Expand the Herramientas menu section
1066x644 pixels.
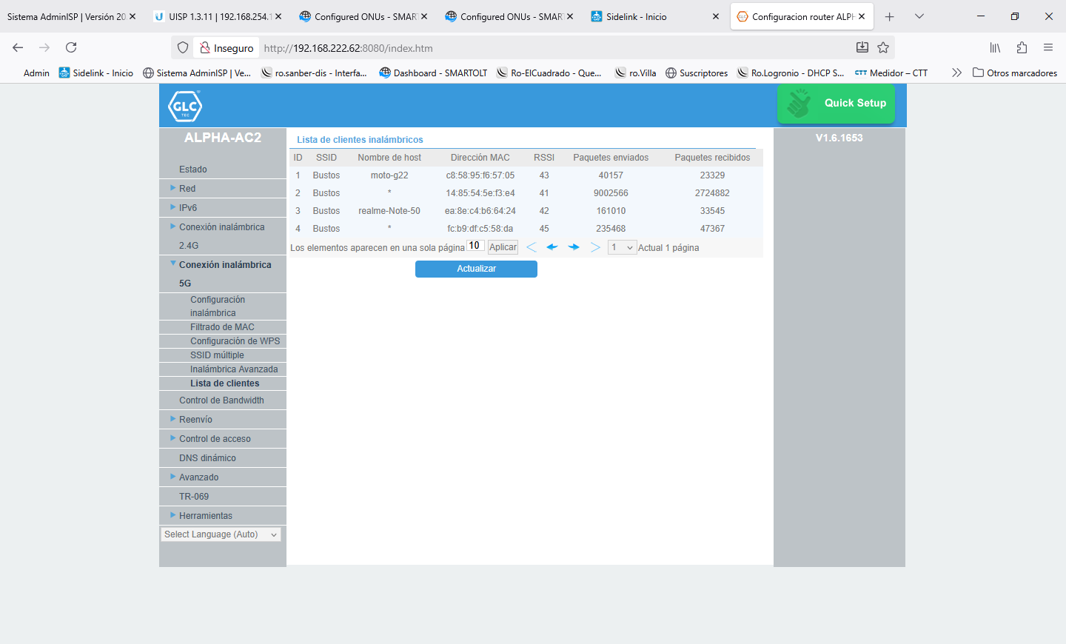205,516
